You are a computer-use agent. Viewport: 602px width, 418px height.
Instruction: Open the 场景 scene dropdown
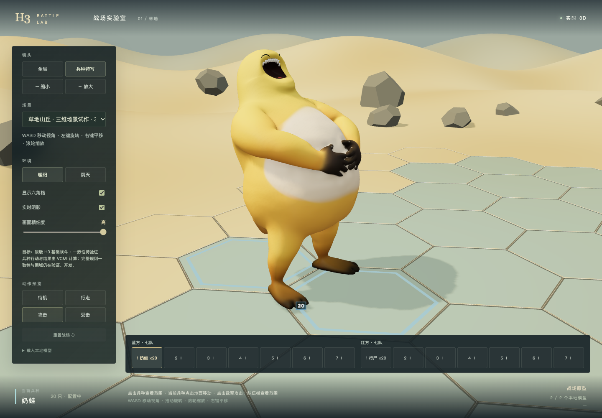coord(64,119)
